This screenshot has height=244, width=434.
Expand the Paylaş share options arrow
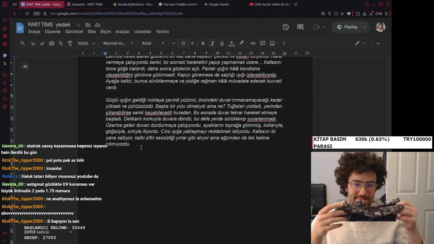[x=365, y=27]
